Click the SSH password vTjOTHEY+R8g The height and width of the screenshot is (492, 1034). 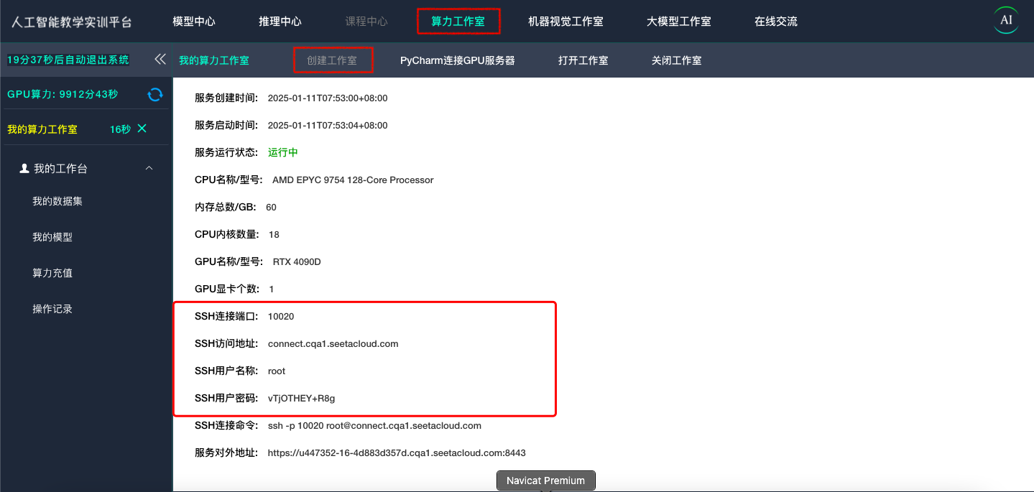(302, 399)
